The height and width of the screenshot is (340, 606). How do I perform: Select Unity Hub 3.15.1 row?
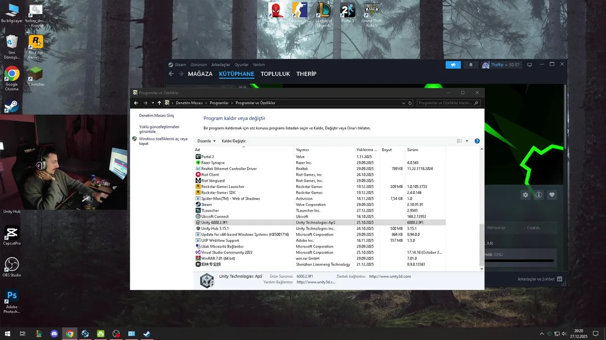(320, 229)
